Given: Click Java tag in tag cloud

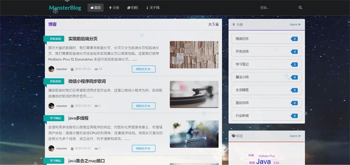Looking at the screenshot, I should pos(263,162).
